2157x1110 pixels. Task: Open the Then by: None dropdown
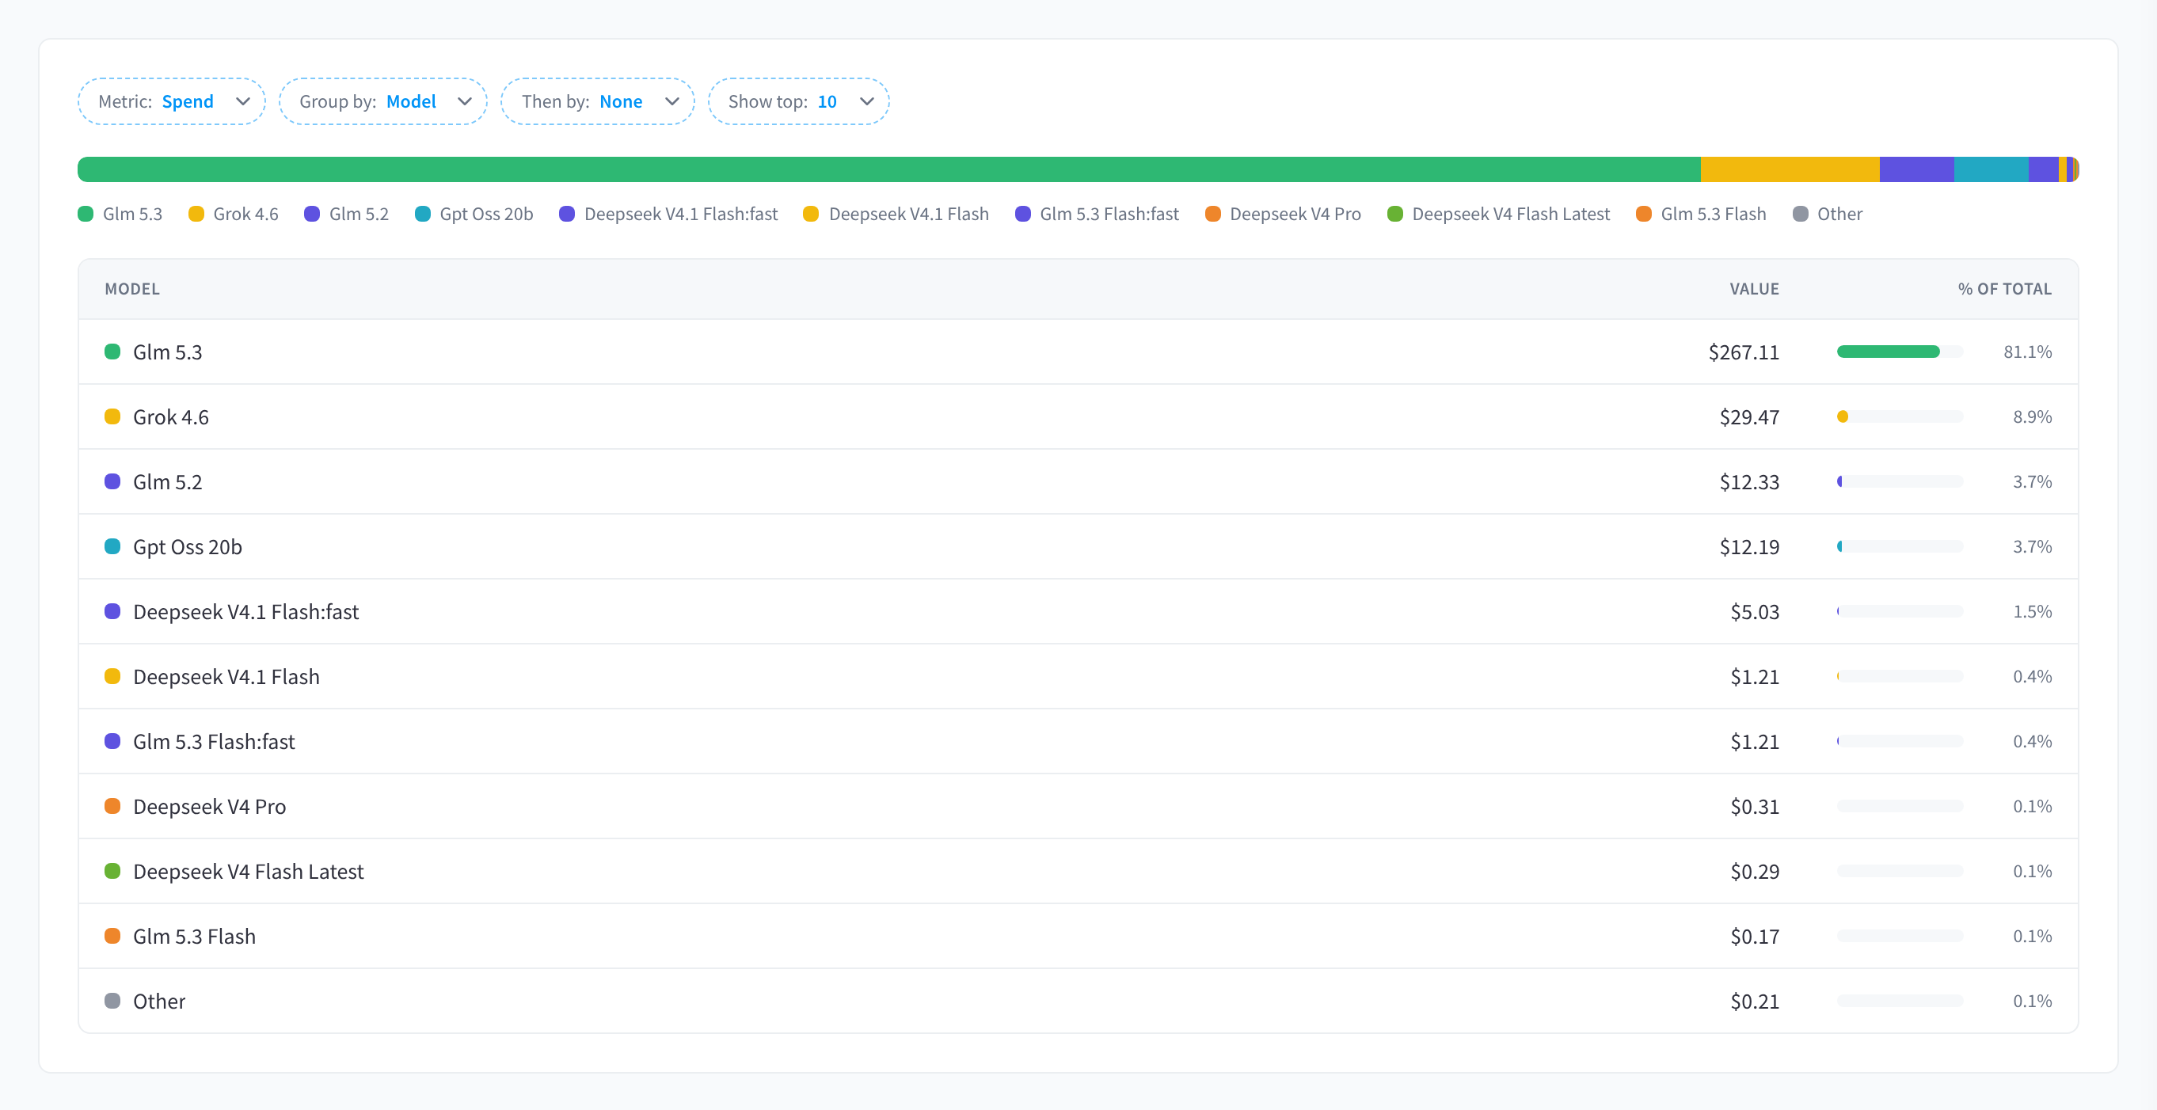(598, 101)
